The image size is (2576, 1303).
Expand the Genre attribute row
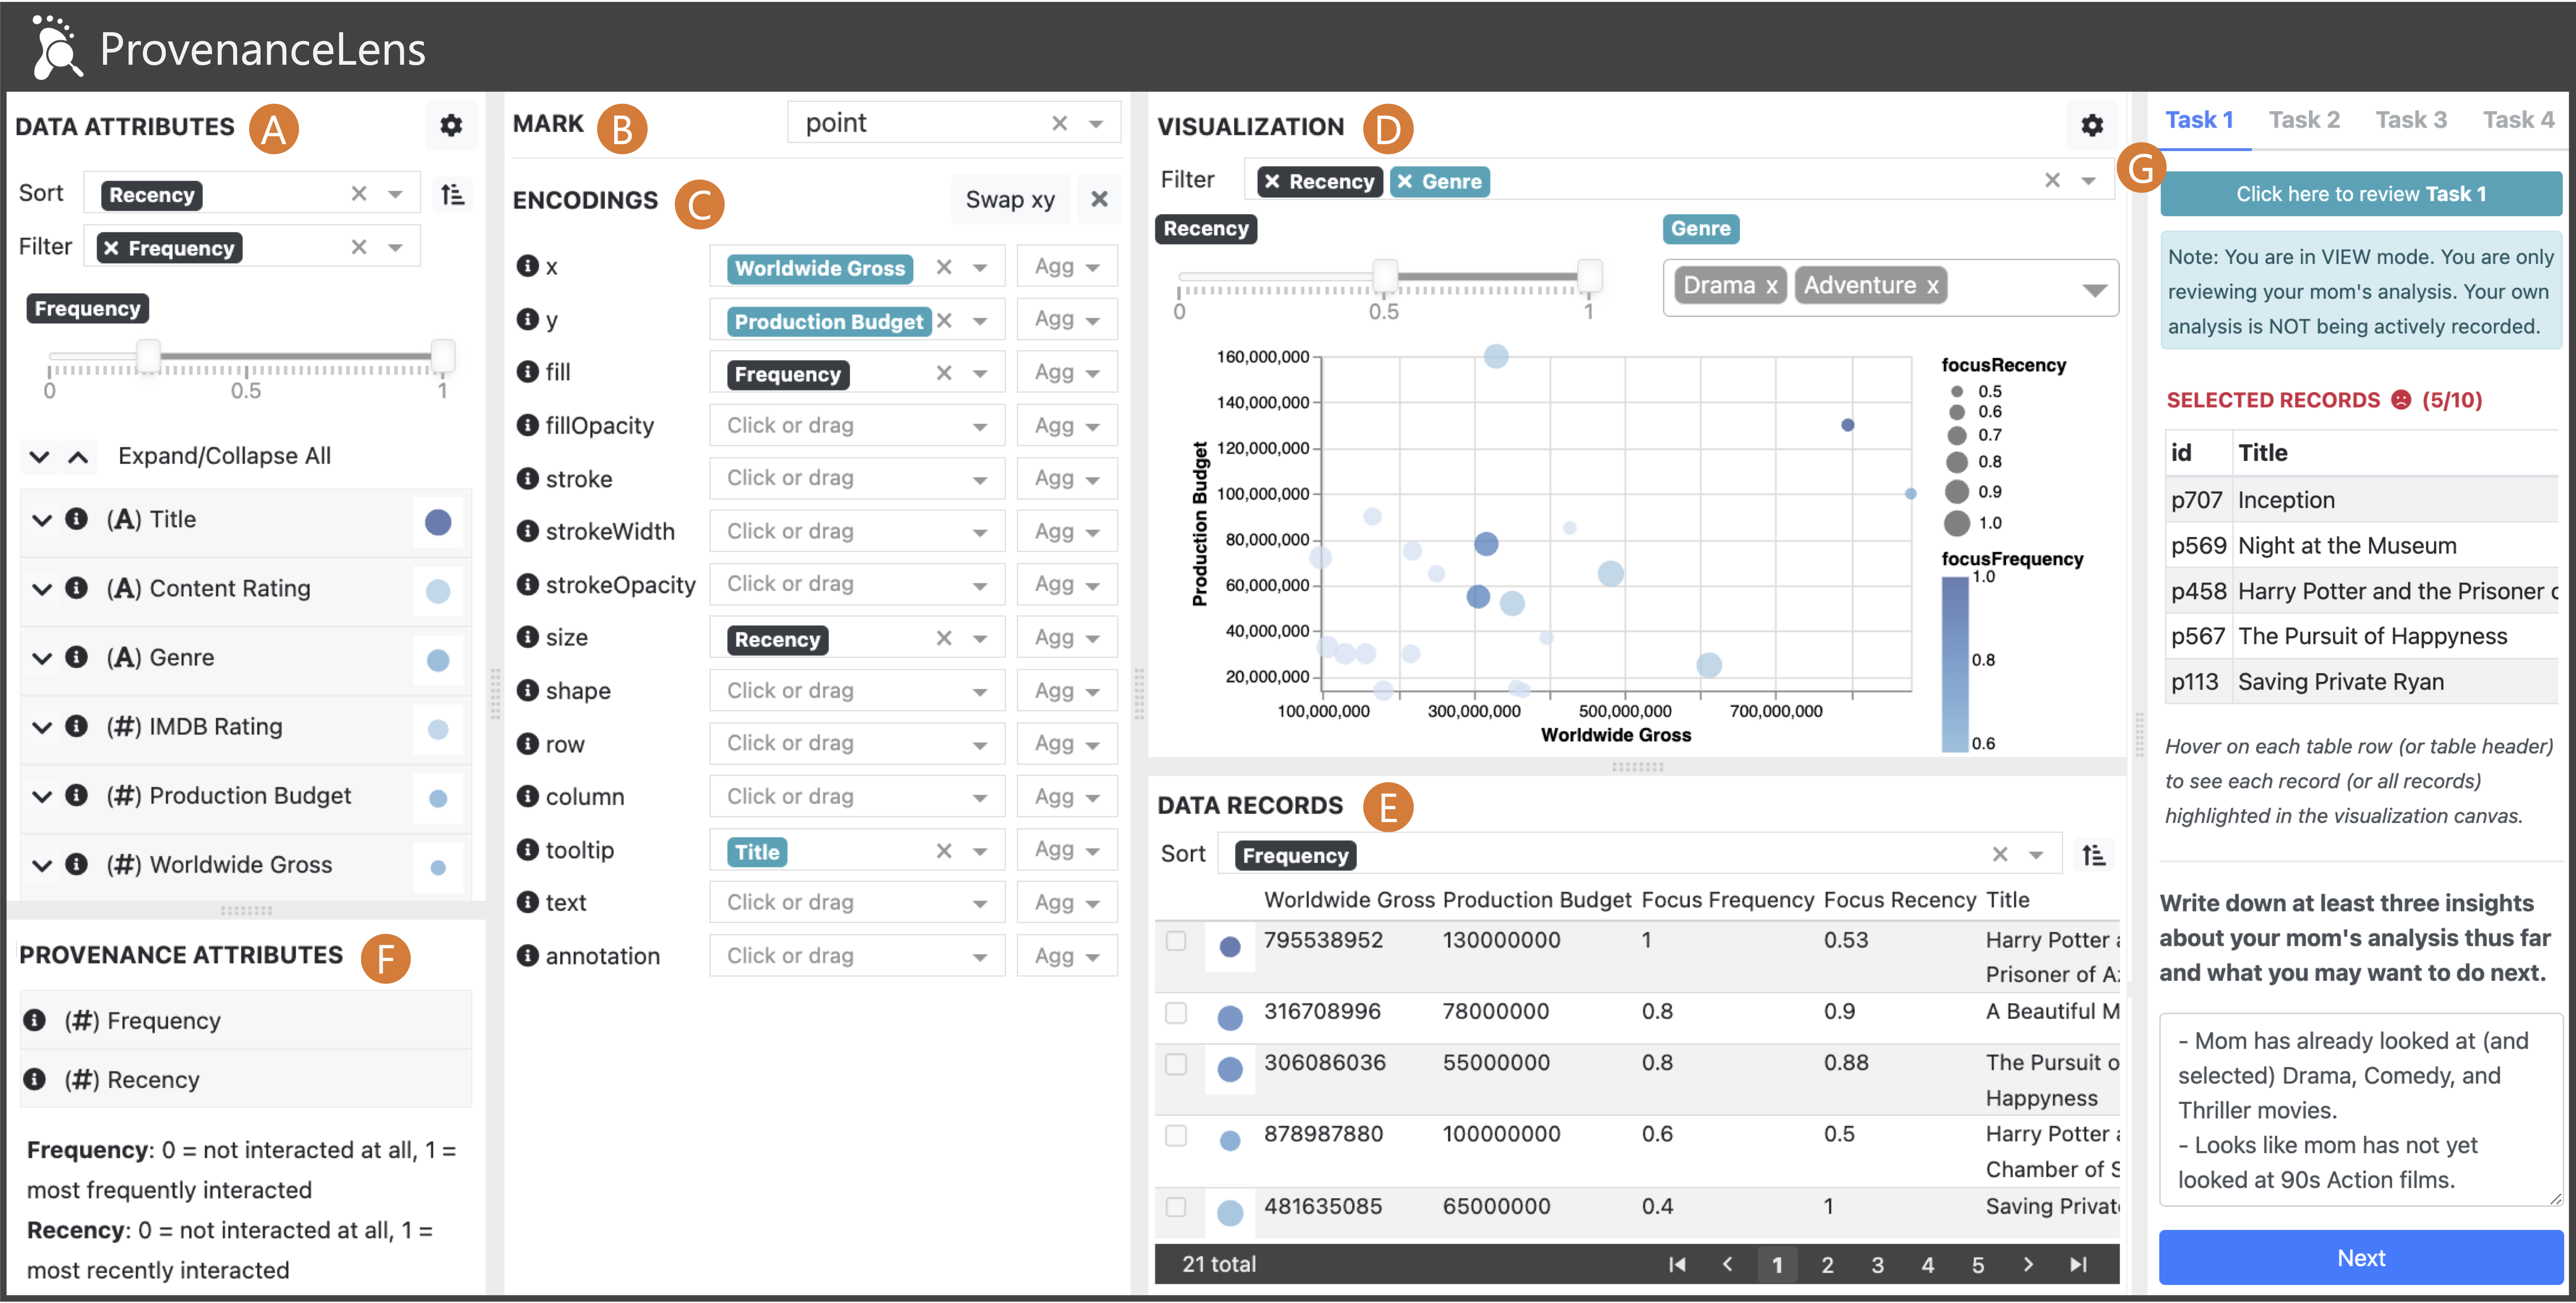pos(41,658)
